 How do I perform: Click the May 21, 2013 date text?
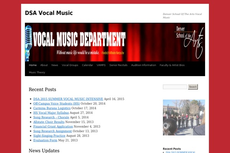coord(68,140)
